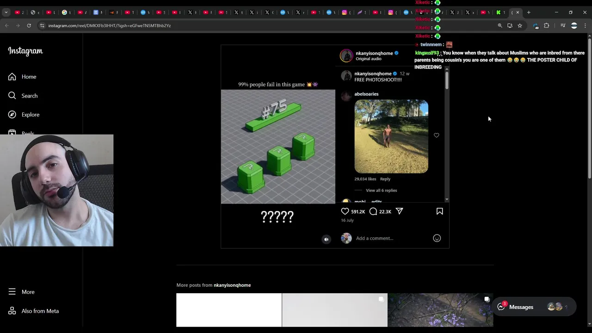Go forward with browser forward arrow
Image resolution: width=592 pixels, height=333 pixels.
coord(18,25)
